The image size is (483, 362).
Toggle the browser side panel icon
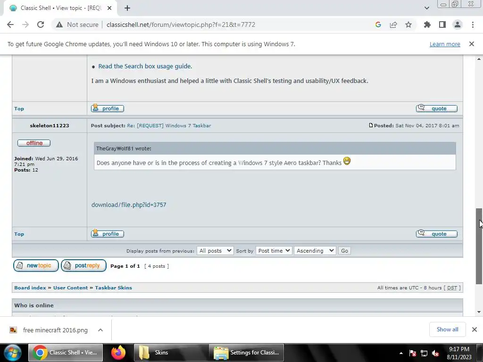442,25
